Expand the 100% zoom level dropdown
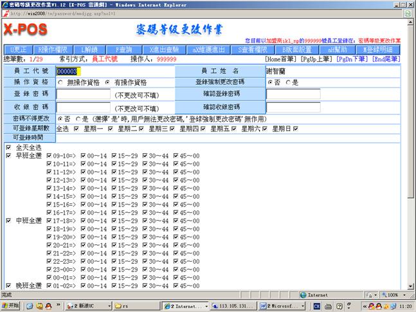The image size is (416, 312). pos(392,295)
